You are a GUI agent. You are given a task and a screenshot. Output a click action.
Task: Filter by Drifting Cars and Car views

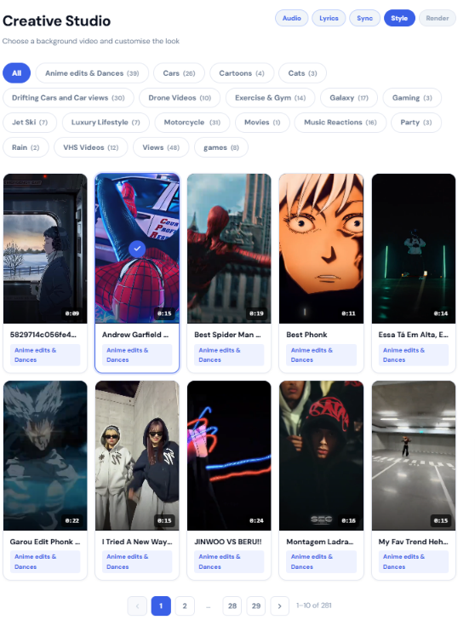[x=68, y=98]
